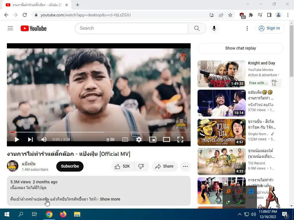Open Windows taskbar search
This screenshot has width=294, height=220.
point(21,214)
